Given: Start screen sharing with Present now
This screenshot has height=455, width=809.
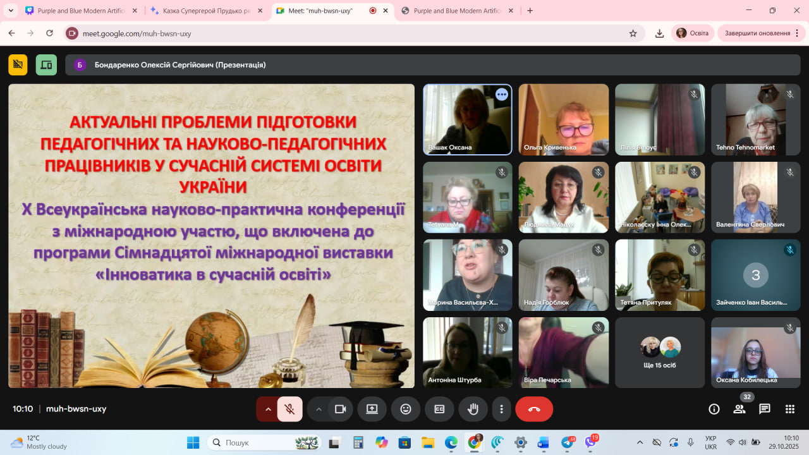Looking at the screenshot, I should click(x=372, y=409).
